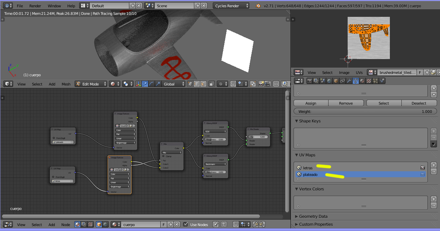Open the World properties tab

click(x=329, y=81)
